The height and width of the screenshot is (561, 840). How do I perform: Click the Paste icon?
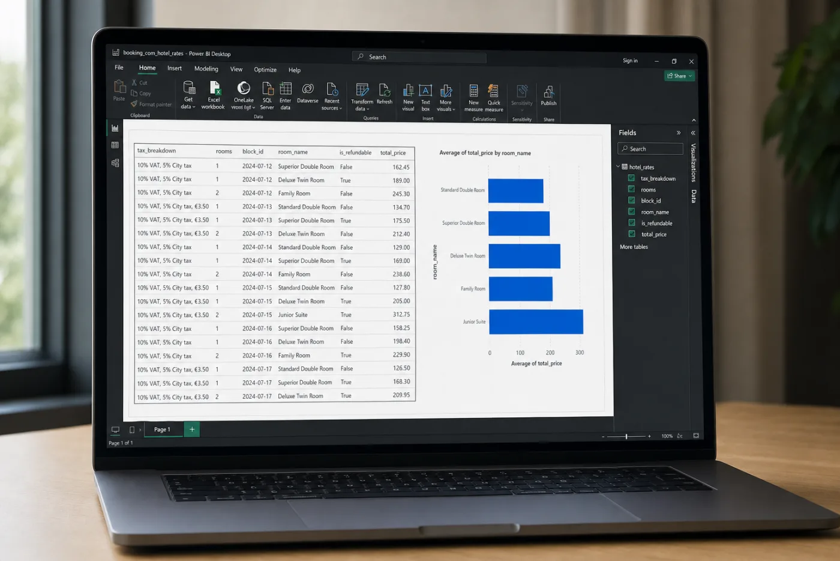coord(119,87)
